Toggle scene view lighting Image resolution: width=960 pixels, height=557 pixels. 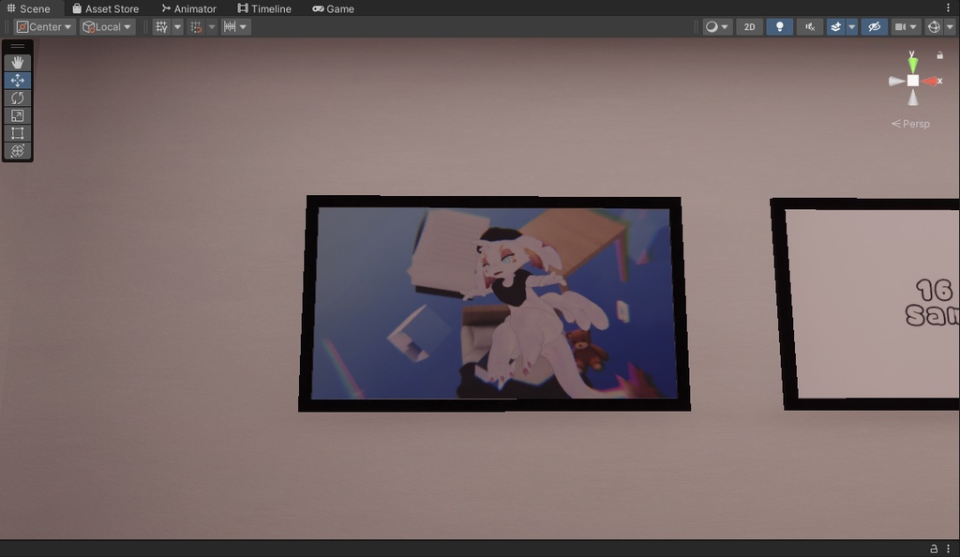pyautogui.click(x=779, y=26)
